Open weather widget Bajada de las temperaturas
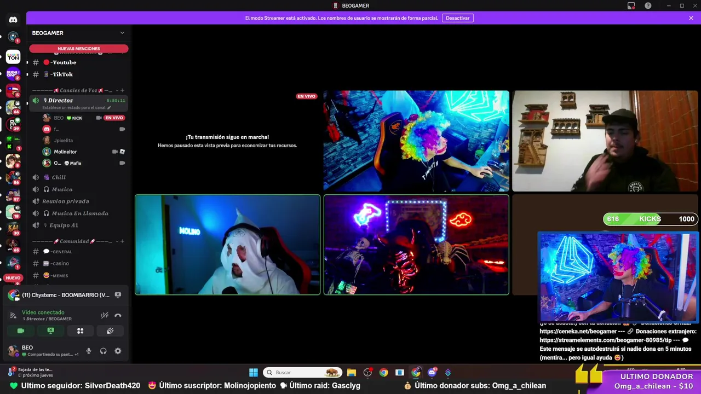The image size is (701, 394). (x=30, y=372)
